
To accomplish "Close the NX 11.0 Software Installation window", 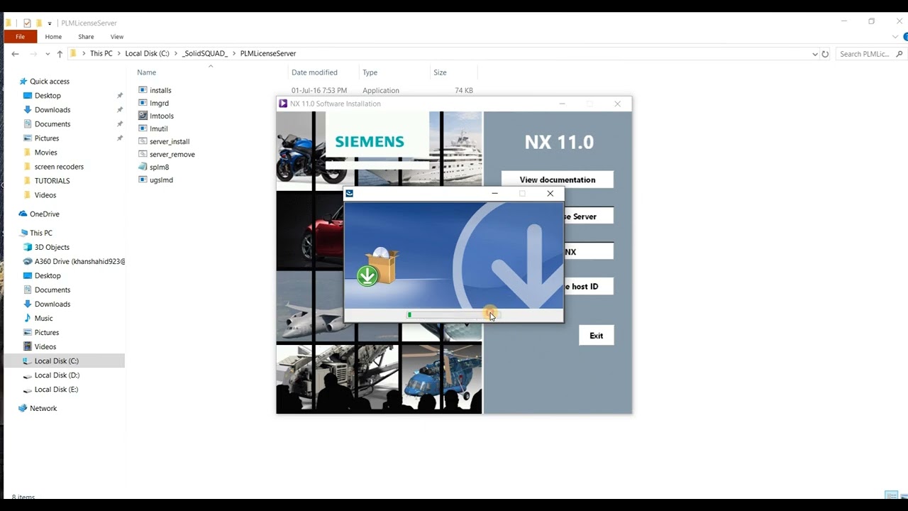I will (617, 104).
